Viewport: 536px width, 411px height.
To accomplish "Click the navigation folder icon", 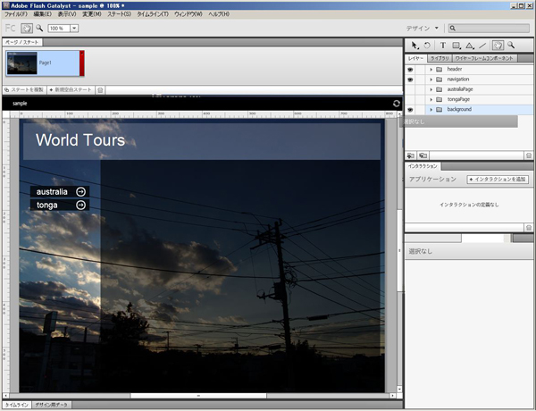I will click(x=440, y=80).
